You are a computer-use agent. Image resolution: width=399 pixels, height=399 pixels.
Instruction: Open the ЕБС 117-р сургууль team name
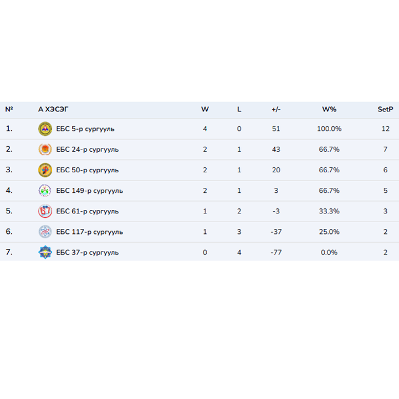pyautogui.click(x=89, y=232)
